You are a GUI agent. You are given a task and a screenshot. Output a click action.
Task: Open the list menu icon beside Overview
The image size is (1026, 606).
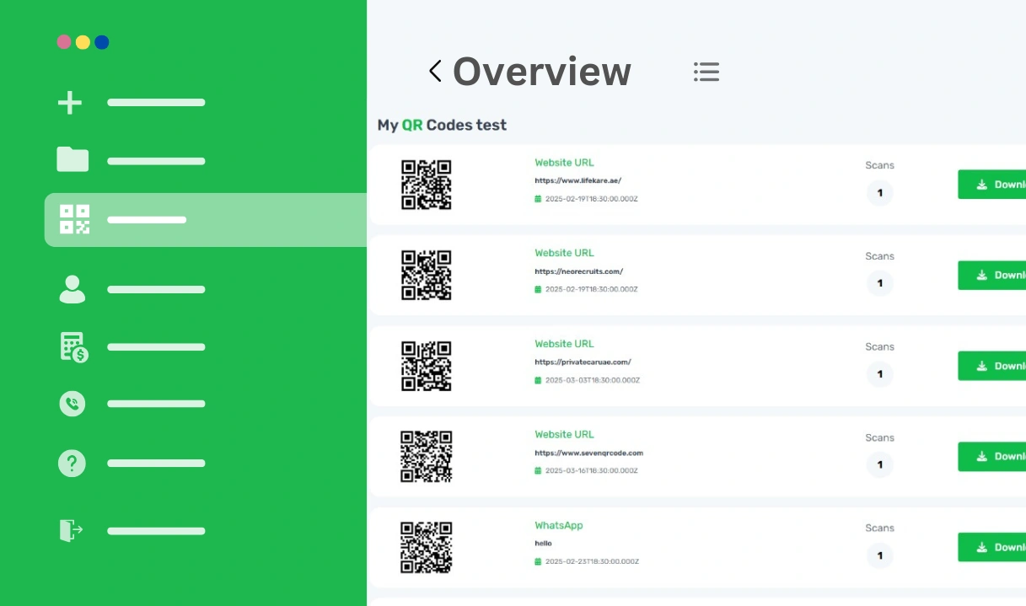(706, 72)
